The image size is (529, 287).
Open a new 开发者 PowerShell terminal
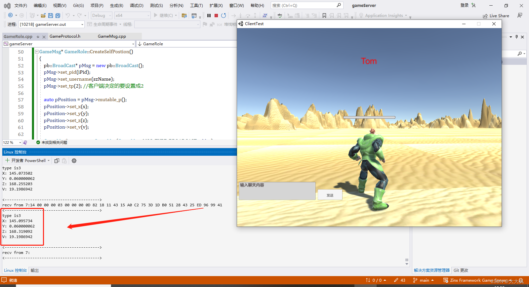25,161
